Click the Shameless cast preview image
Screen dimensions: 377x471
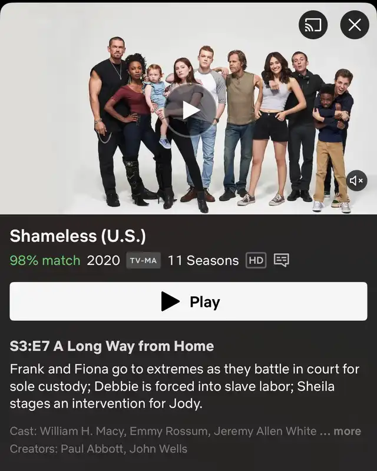tap(188, 109)
